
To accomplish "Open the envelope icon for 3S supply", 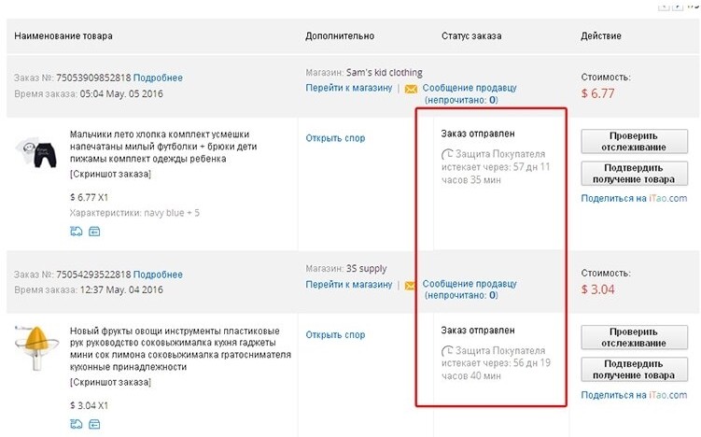I will (410, 285).
